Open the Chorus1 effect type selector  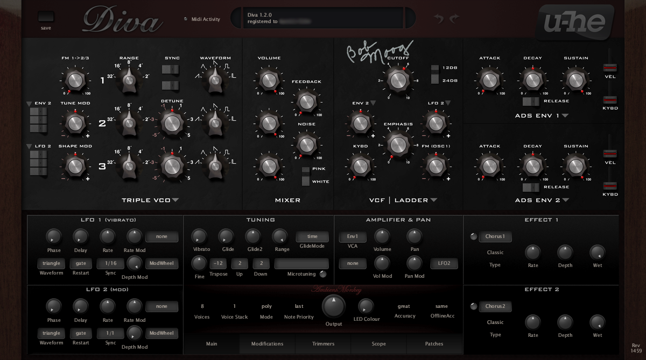(495, 236)
